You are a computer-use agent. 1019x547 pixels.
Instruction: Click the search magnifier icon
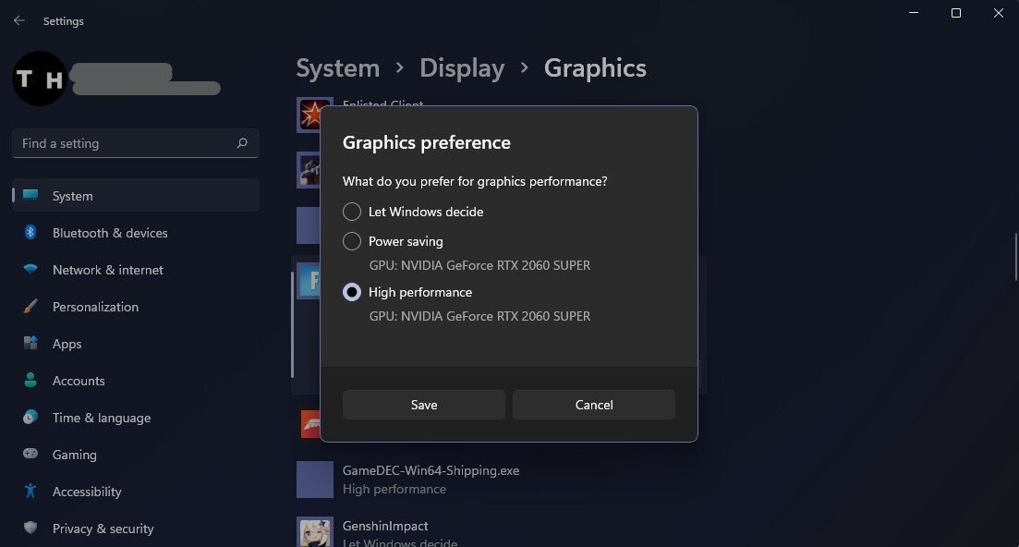pyautogui.click(x=242, y=143)
